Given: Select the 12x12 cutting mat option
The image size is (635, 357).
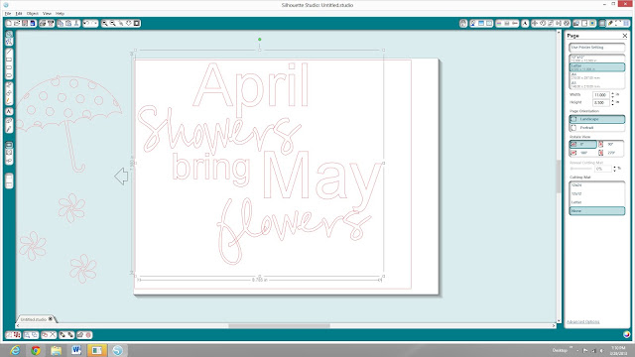Looking at the screenshot, I should [x=597, y=194].
